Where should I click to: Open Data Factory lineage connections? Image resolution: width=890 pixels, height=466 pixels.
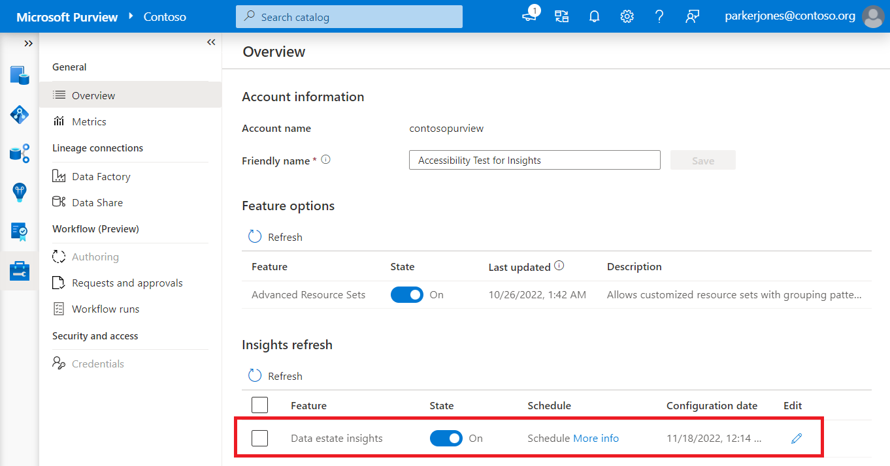[x=101, y=177]
